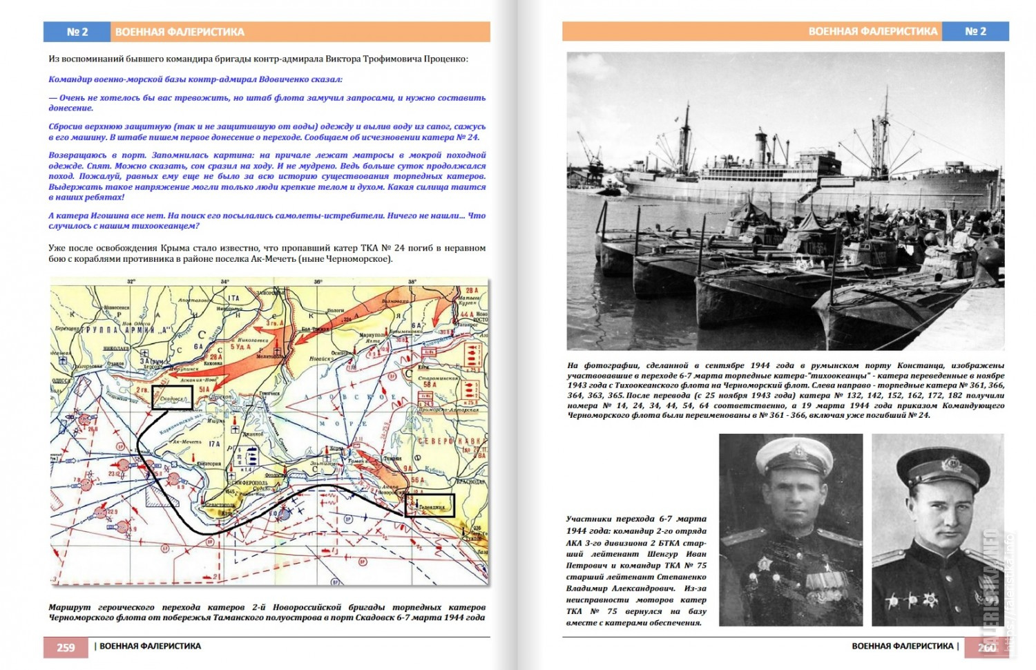Click the page number 260 in footer

tap(987, 647)
